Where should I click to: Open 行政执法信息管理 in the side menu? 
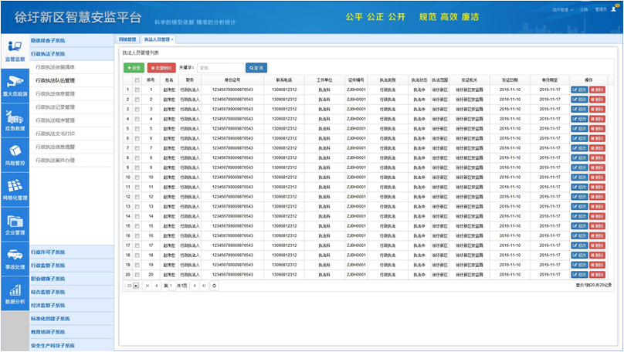click(x=56, y=94)
